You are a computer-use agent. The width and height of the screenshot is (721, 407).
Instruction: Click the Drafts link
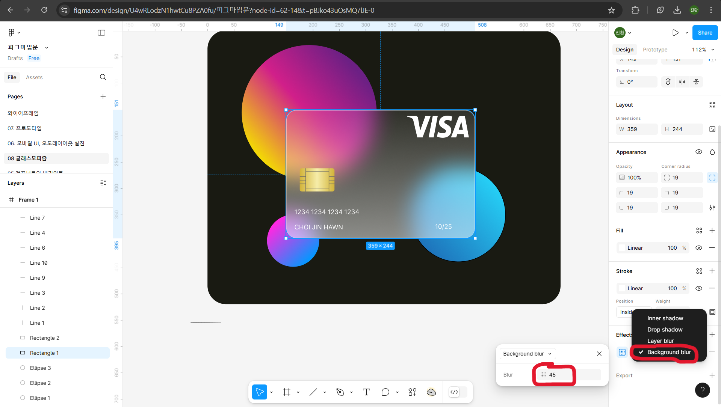coord(15,58)
